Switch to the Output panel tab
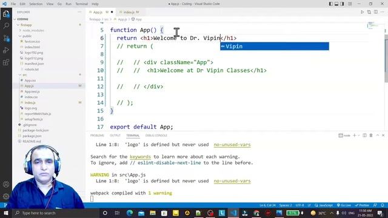388x218 pixels. point(115,136)
